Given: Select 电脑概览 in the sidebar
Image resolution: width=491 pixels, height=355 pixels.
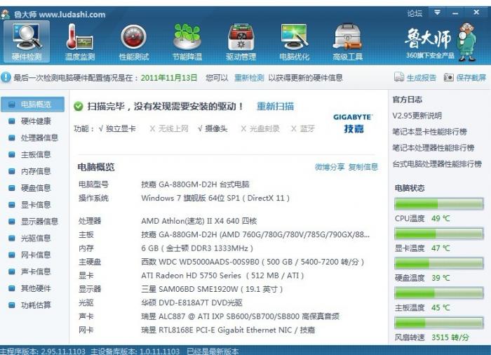Looking at the screenshot, I should [x=32, y=105].
